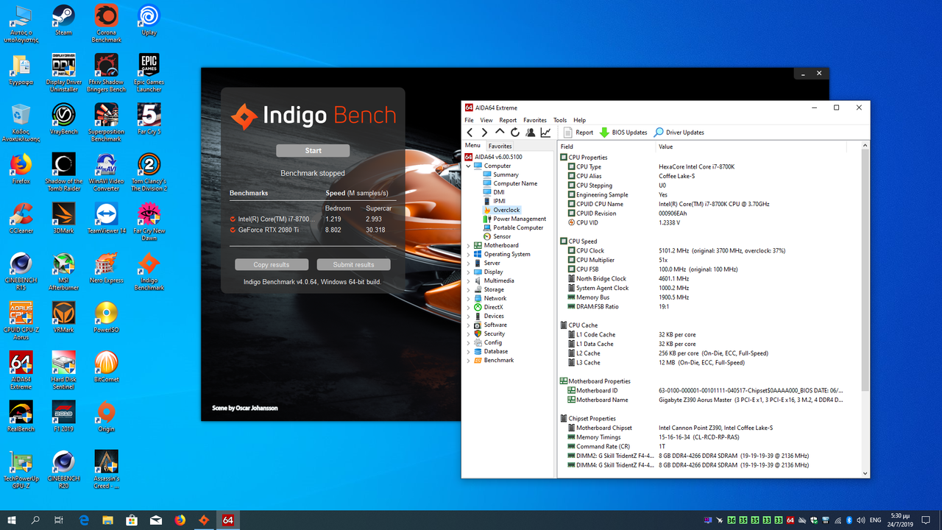Expand the Motherboard tree node

point(469,245)
